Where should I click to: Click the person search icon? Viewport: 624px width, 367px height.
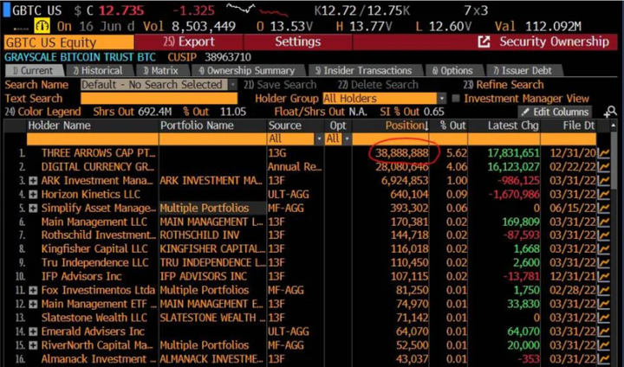coord(610,113)
